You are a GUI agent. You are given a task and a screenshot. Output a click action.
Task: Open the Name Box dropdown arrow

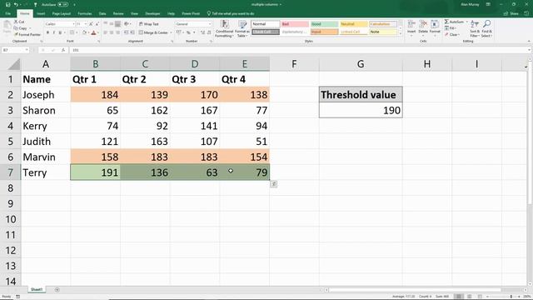(27, 50)
